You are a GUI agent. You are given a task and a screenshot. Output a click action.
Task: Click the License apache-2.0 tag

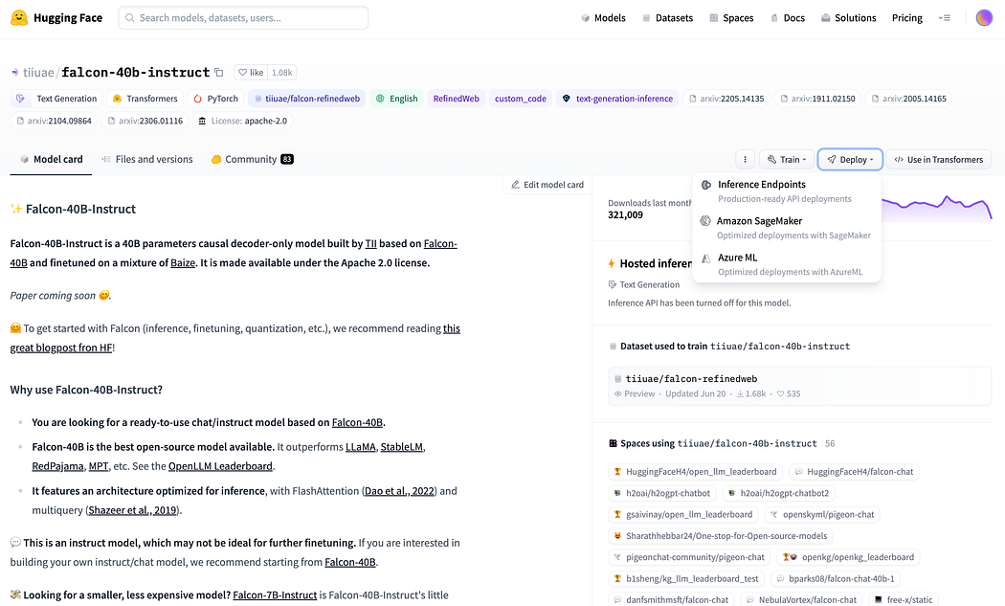pos(243,121)
